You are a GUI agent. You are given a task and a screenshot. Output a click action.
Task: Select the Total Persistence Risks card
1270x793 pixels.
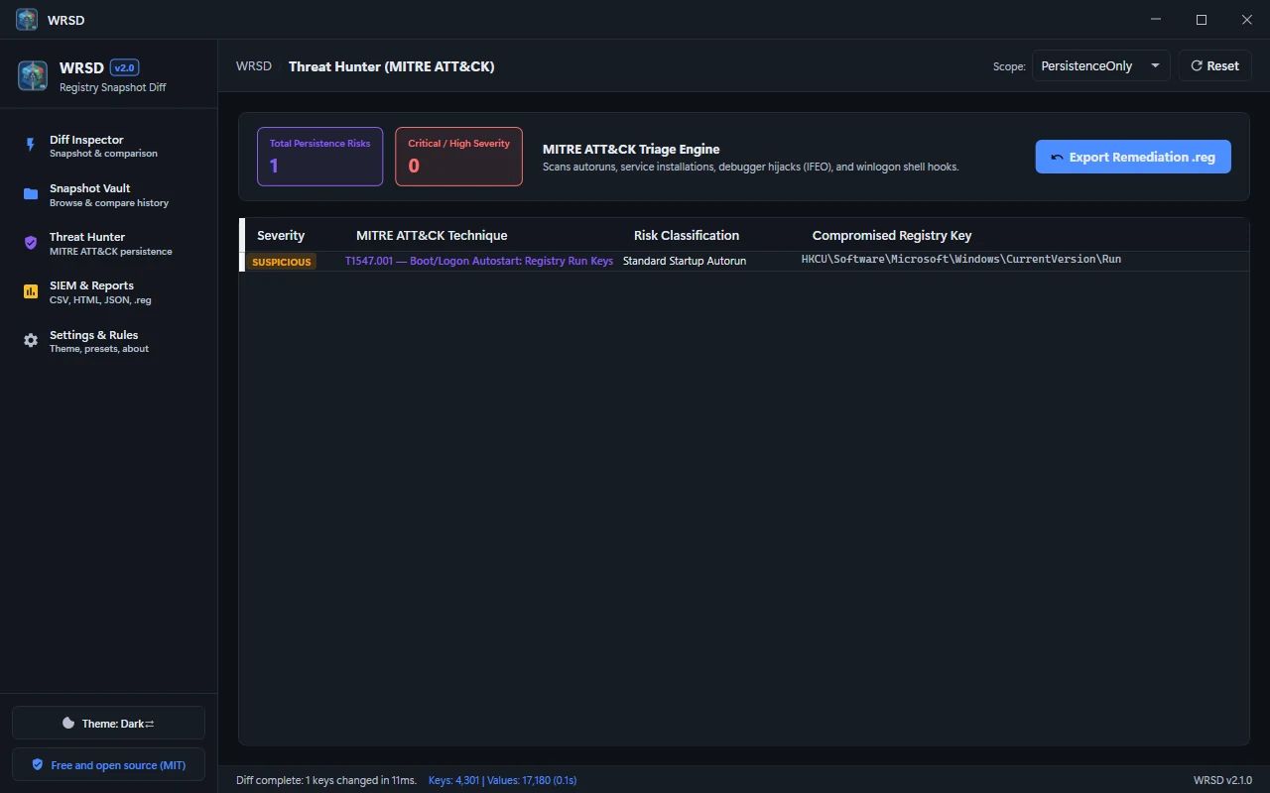click(x=319, y=157)
